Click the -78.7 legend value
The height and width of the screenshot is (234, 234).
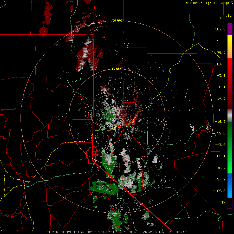(x=220, y=168)
